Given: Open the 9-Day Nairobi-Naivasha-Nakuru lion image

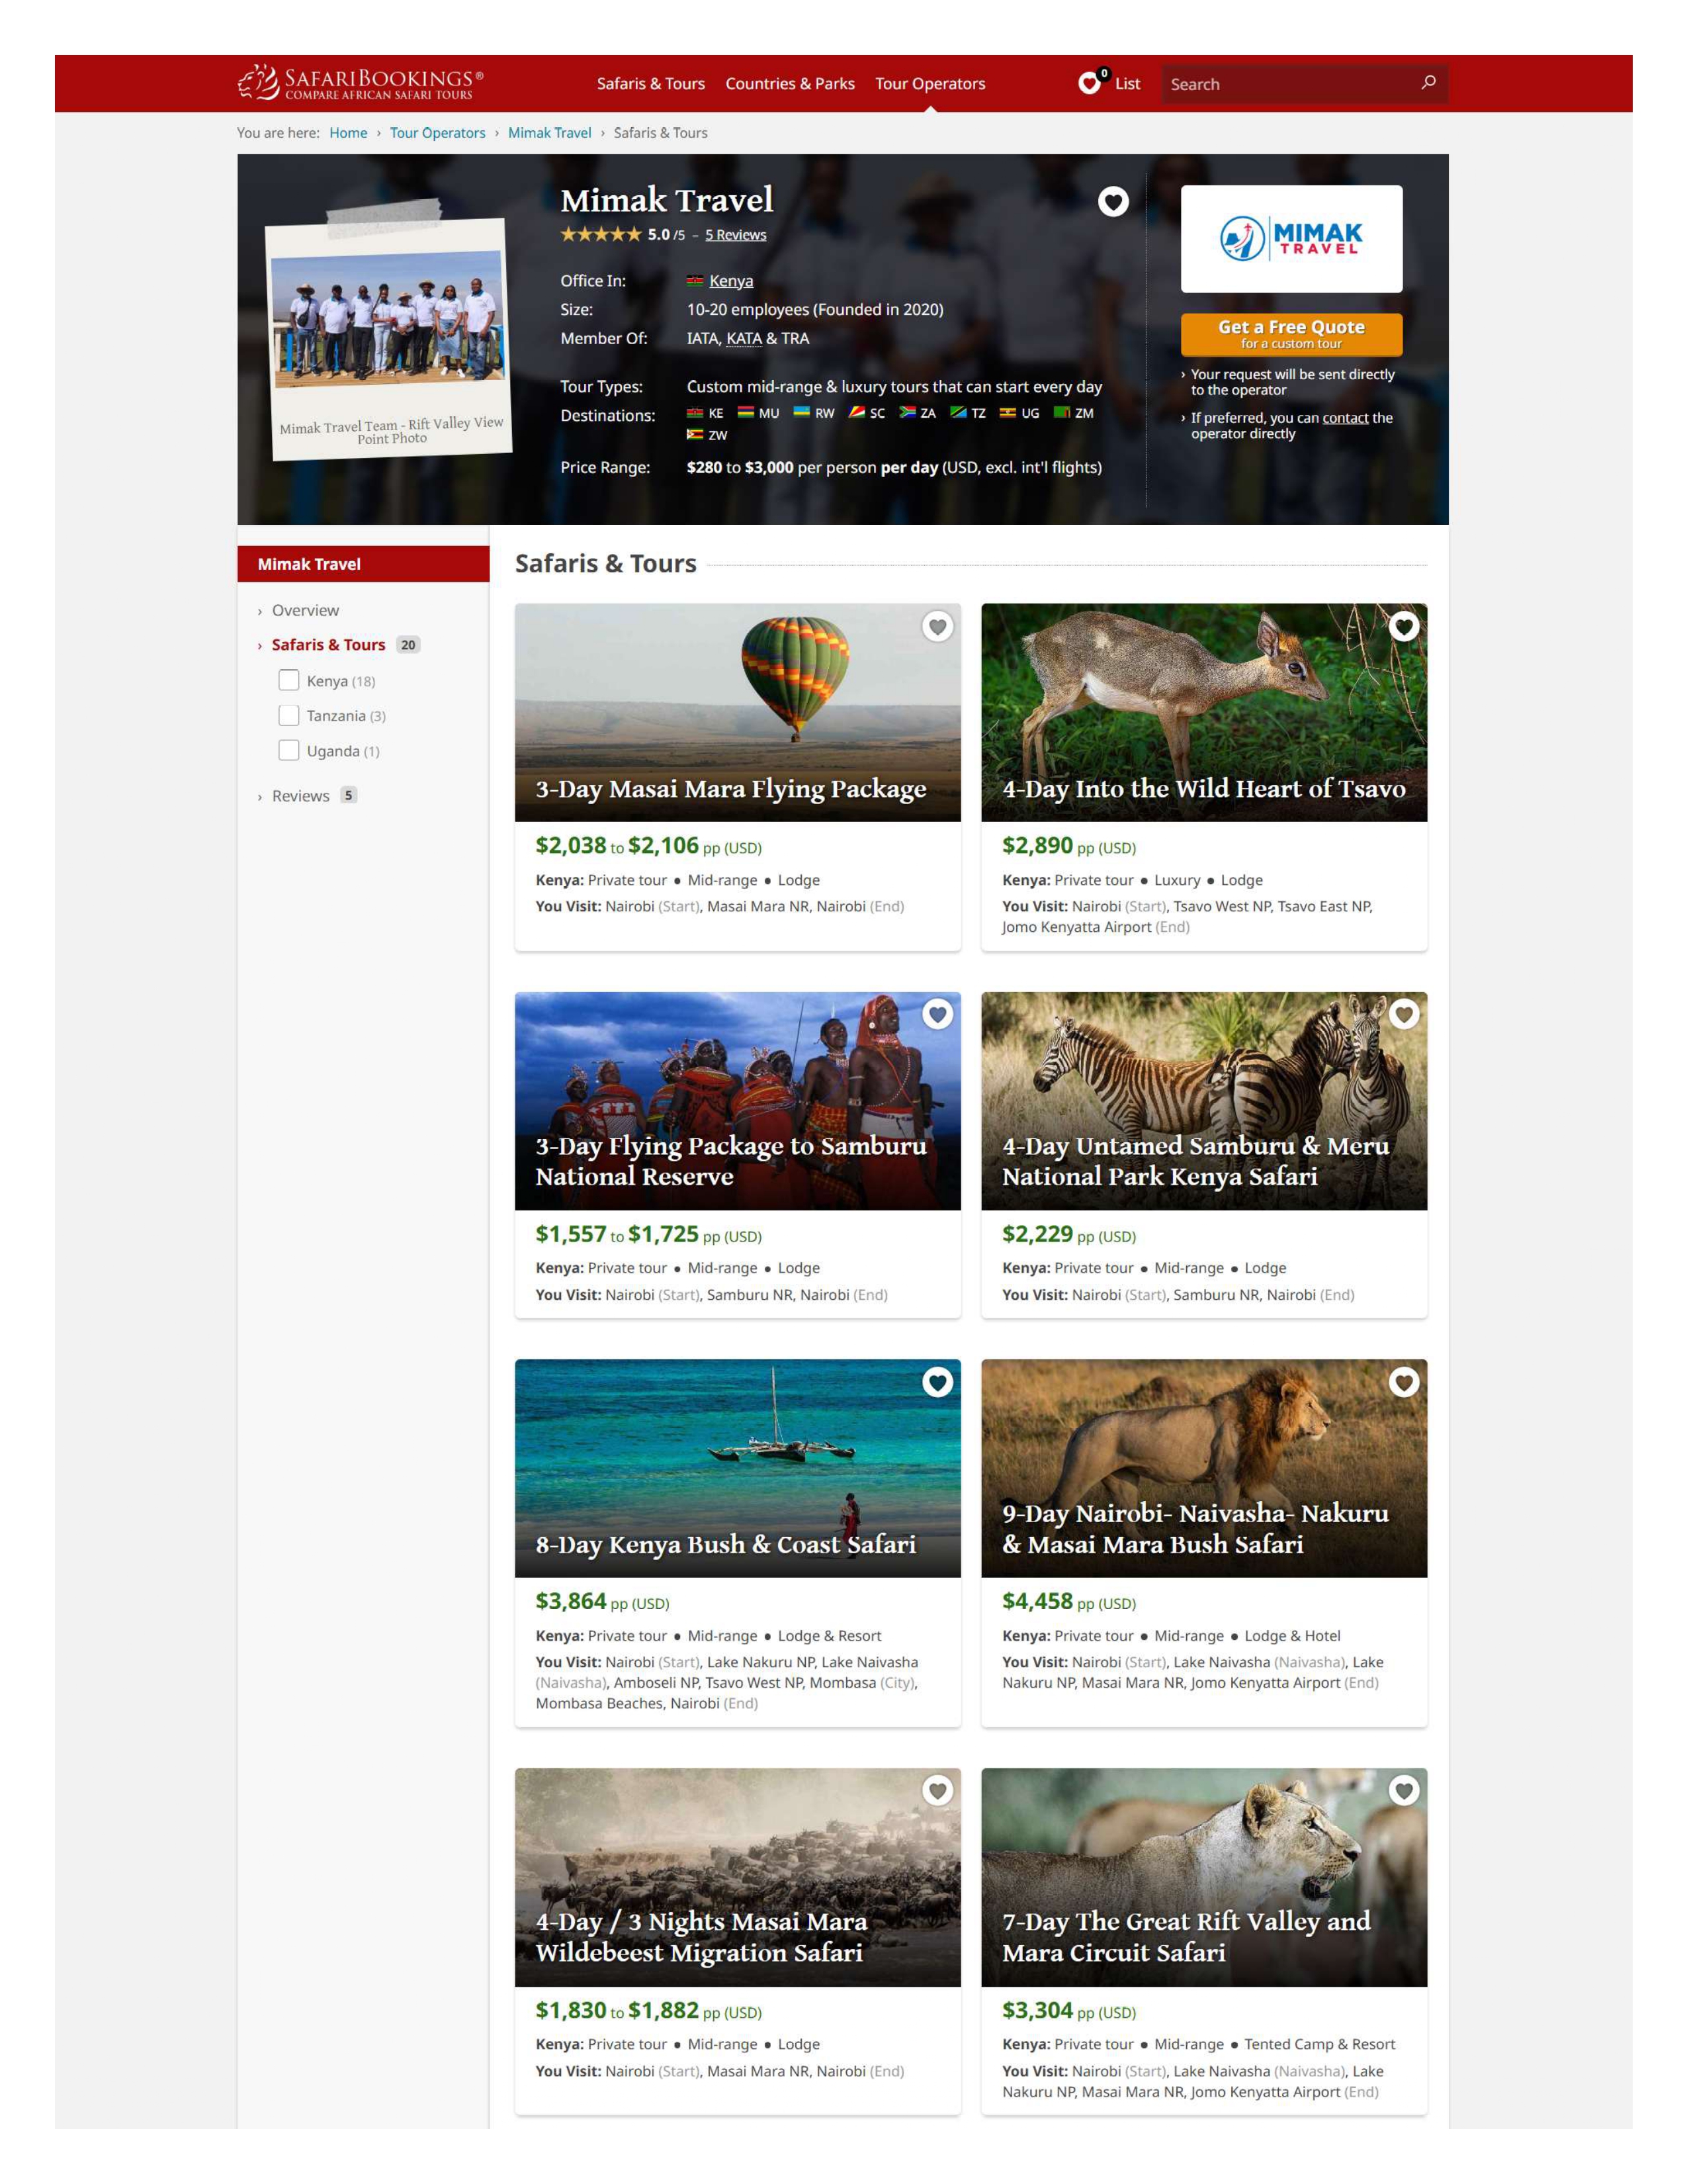Looking at the screenshot, I should pyautogui.click(x=1204, y=1468).
